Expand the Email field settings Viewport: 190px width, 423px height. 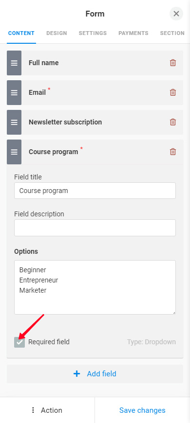[95, 92]
